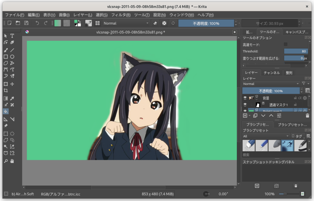Select the Line tool
This screenshot has height=201, width=314.
coord(12,50)
